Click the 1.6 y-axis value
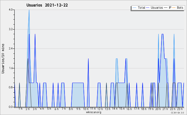 tap(11, 68)
